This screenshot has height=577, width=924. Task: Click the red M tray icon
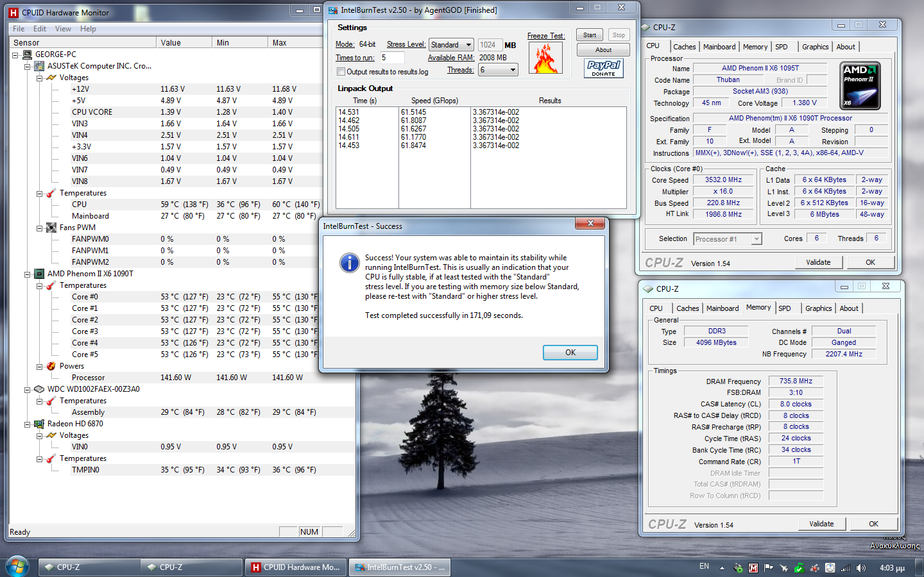coord(753,567)
